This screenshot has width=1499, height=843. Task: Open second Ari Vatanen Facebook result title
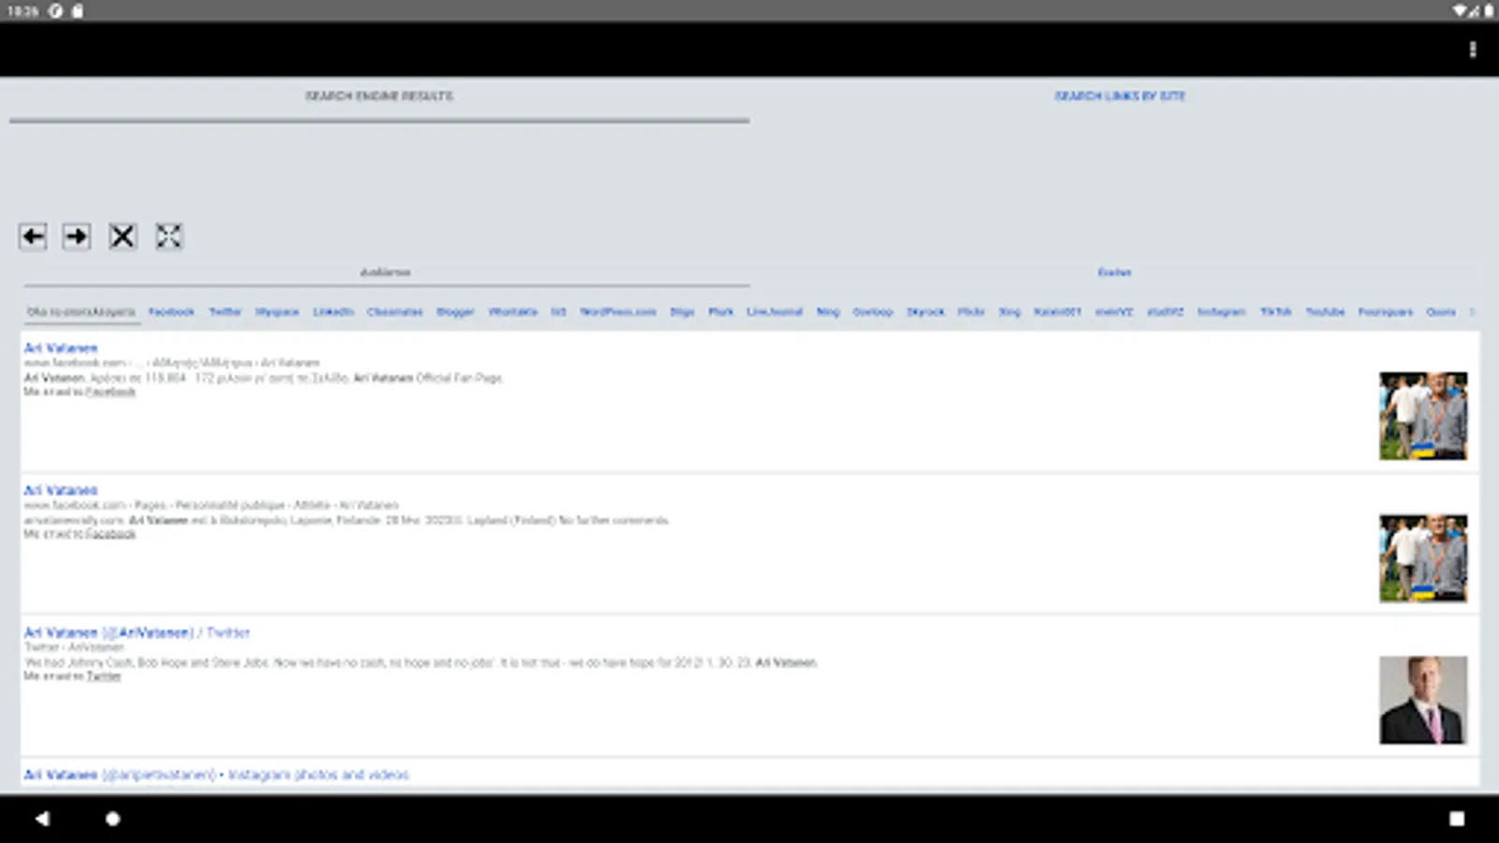[x=61, y=490]
